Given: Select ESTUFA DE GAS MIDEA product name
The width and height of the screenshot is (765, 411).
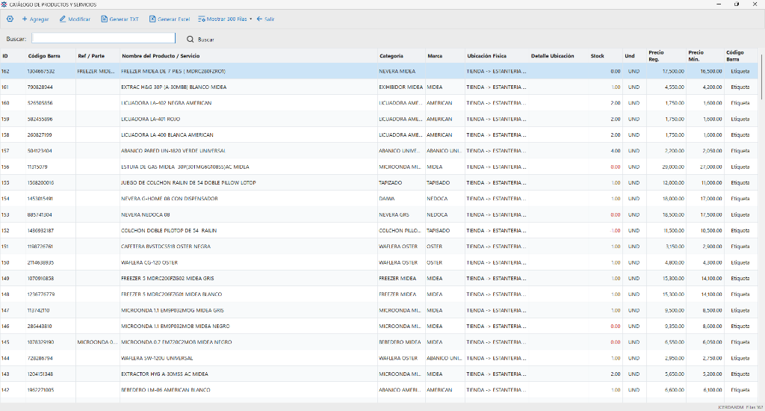Looking at the screenshot, I should pyautogui.click(x=185, y=167).
